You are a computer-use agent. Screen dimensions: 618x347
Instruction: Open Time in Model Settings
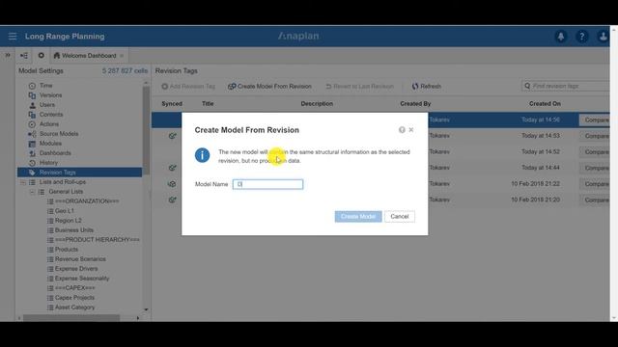[x=45, y=86]
